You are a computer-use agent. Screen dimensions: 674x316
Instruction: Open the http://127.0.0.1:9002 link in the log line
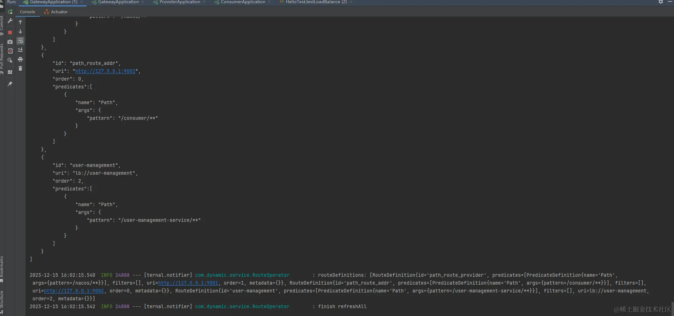coord(74,291)
